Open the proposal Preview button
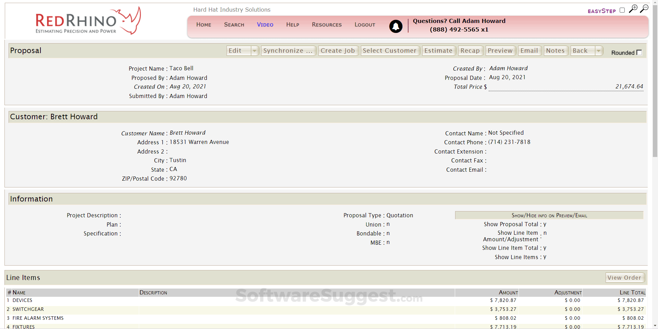This screenshot has width=658, height=329. click(500, 51)
